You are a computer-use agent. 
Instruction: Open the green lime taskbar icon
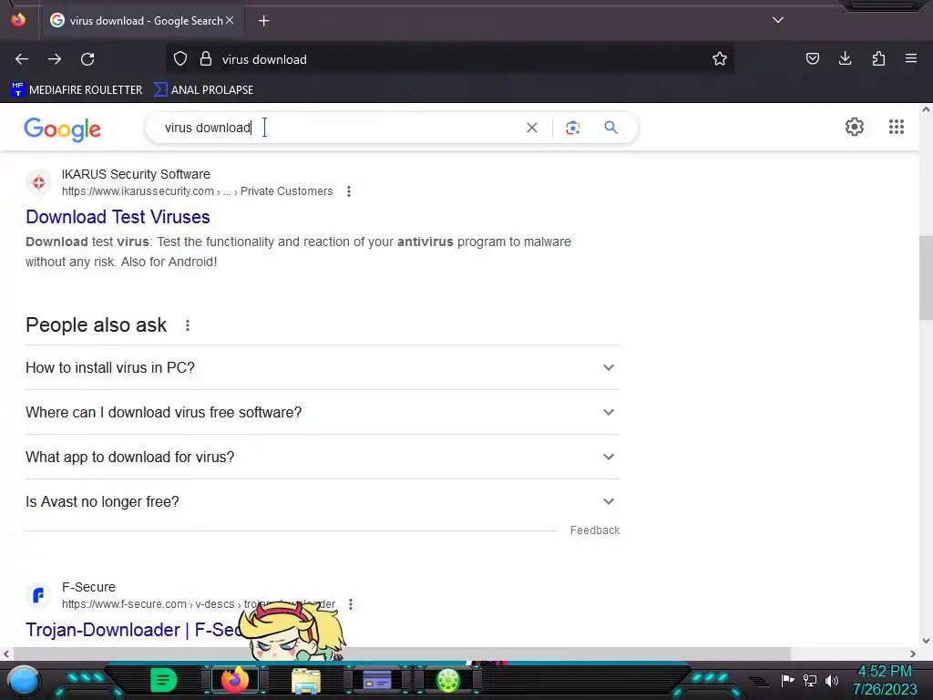point(448,680)
